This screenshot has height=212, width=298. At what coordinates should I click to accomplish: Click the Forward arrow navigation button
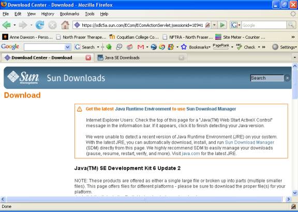coord(23,25)
